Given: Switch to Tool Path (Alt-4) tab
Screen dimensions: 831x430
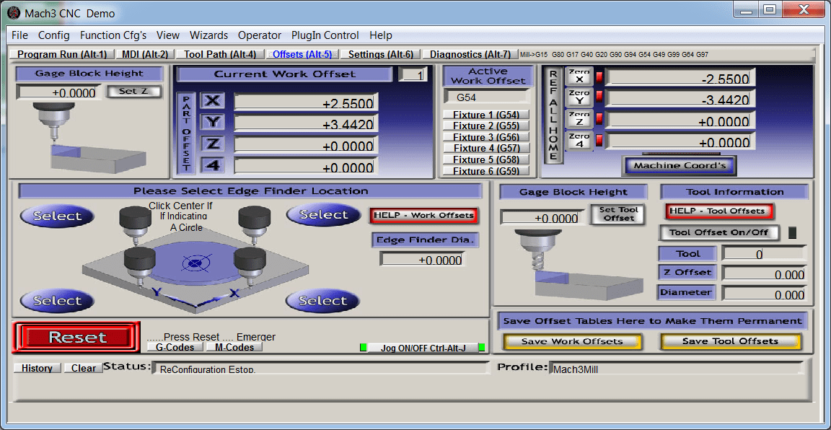Looking at the screenshot, I should tap(220, 54).
